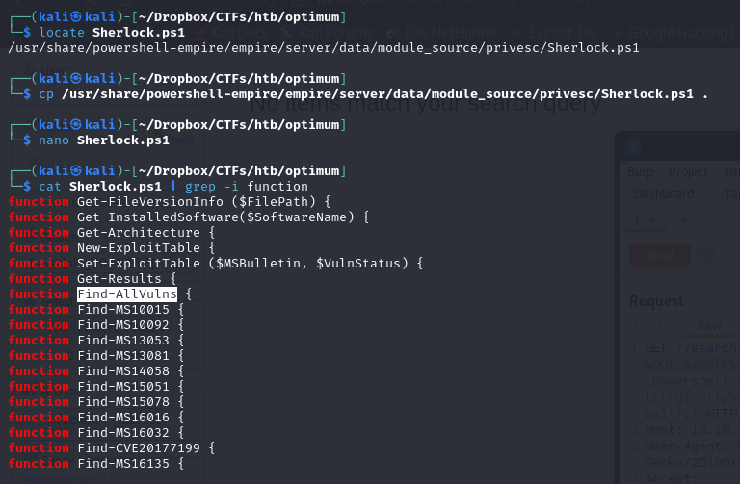Screen dimensions: 740x484
Task: Open the Burp menu
Action: (x=640, y=172)
